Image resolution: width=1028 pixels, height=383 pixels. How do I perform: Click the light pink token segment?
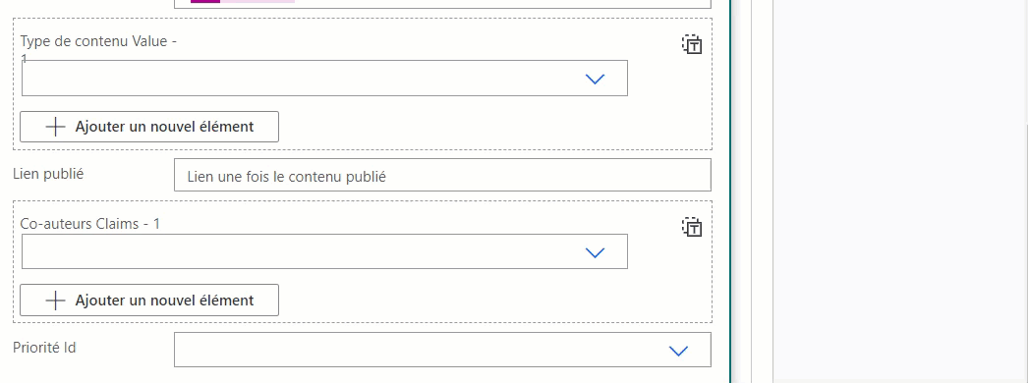[x=257, y=1]
